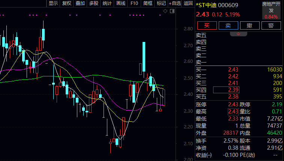This screenshot has height=161, width=284.
Task: Click the red 买 buy button
Action: [207, 25]
